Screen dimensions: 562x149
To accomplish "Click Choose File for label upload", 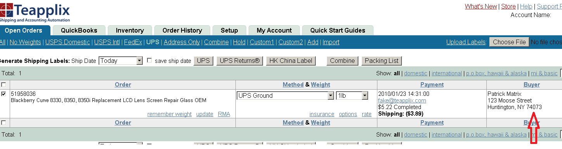I will point(509,42).
